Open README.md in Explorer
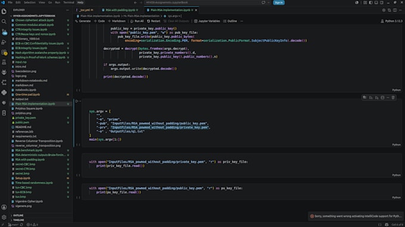The width and height of the screenshot is (405, 227). [x=23, y=127]
